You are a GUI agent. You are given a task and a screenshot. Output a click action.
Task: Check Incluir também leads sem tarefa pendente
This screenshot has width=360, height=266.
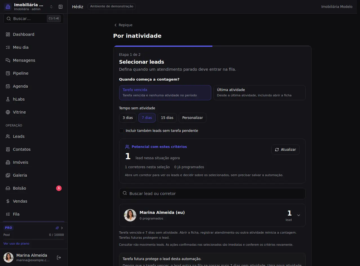pyautogui.click(x=121, y=131)
